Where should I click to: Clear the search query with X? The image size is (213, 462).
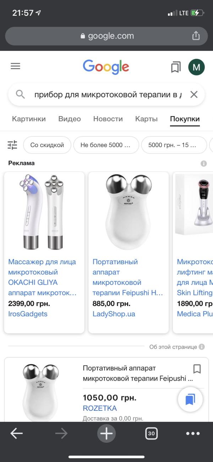click(x=194, y=94)
